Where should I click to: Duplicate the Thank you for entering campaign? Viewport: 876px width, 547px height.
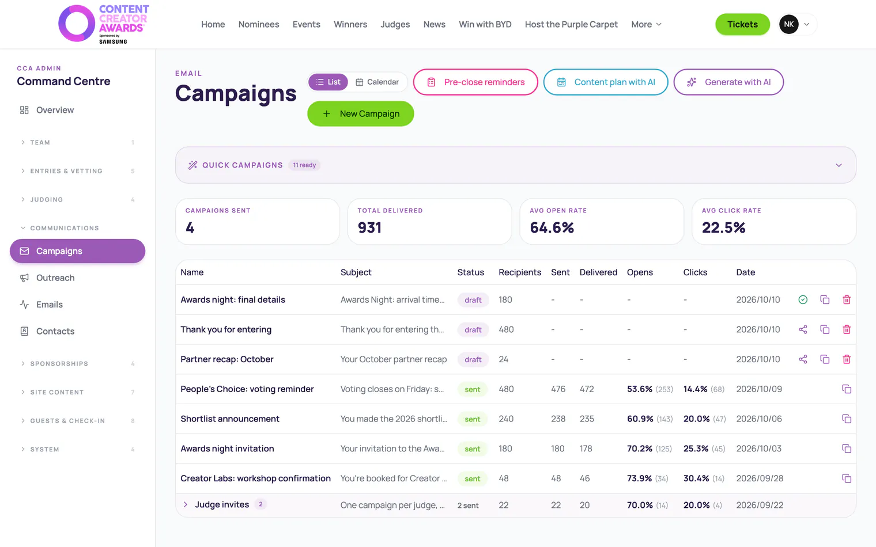[825, 329]
